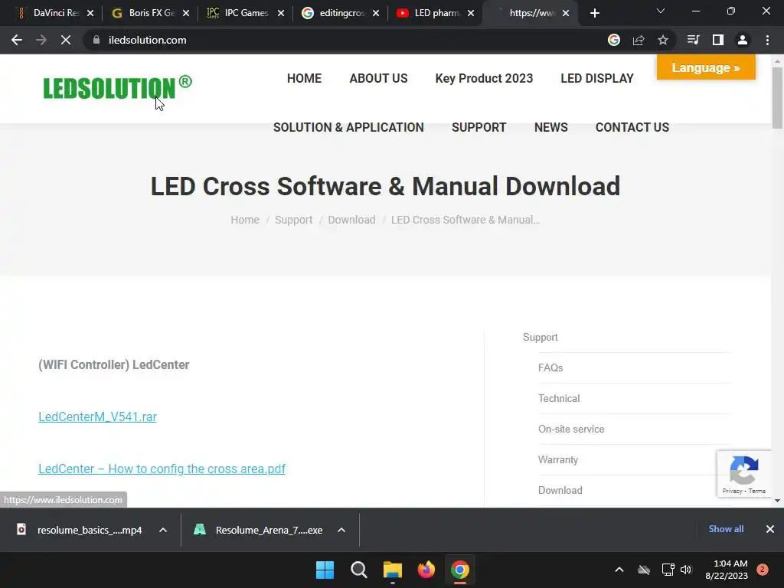This screenshot has height=588, width=784.
Task: View site information lock icon
Action: [96, 40]
